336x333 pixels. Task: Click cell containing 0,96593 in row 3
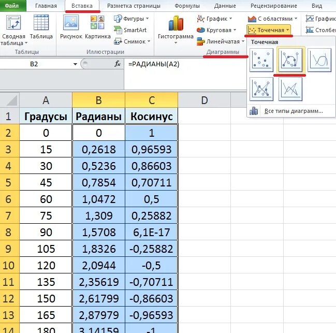click(x=152, y=149)
